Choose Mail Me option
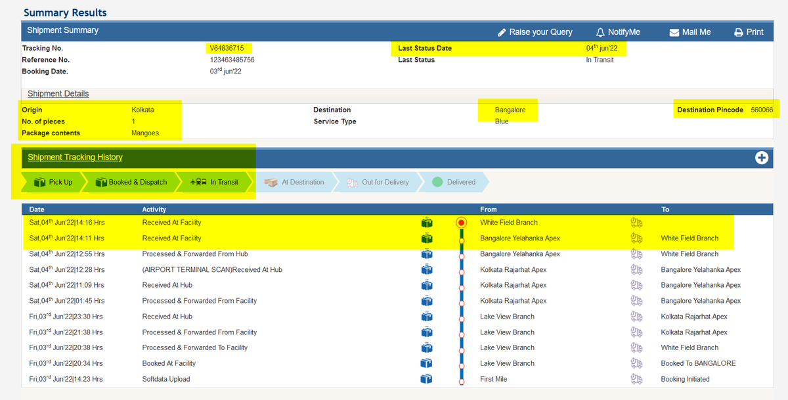The width and height of the screenshot is (788, 400). 697,32
